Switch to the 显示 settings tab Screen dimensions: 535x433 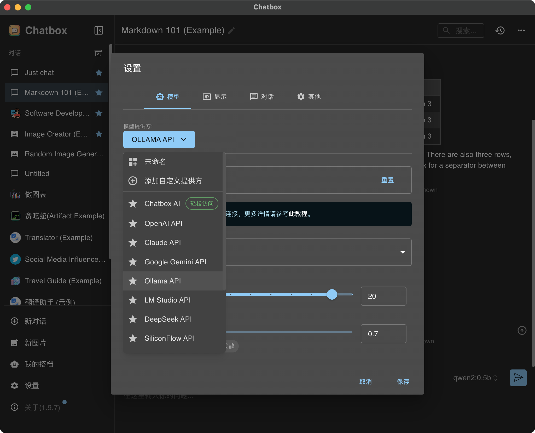[215, 97]
